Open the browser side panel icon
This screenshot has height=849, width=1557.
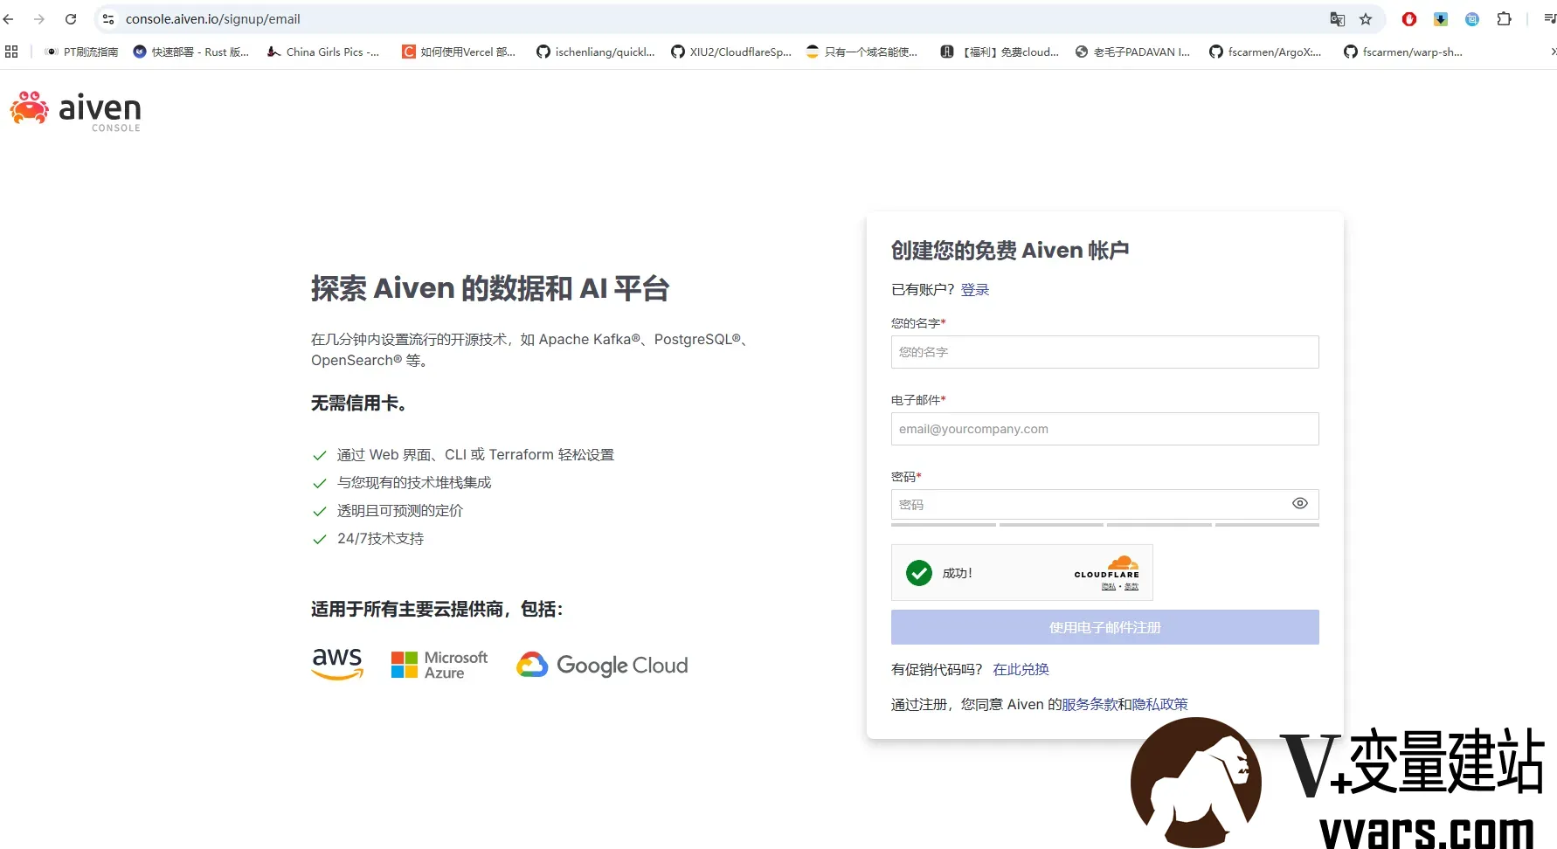(1549, 18)
